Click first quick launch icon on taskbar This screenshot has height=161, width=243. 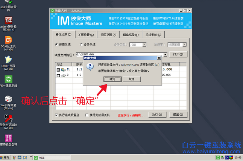tap(14, 158)
